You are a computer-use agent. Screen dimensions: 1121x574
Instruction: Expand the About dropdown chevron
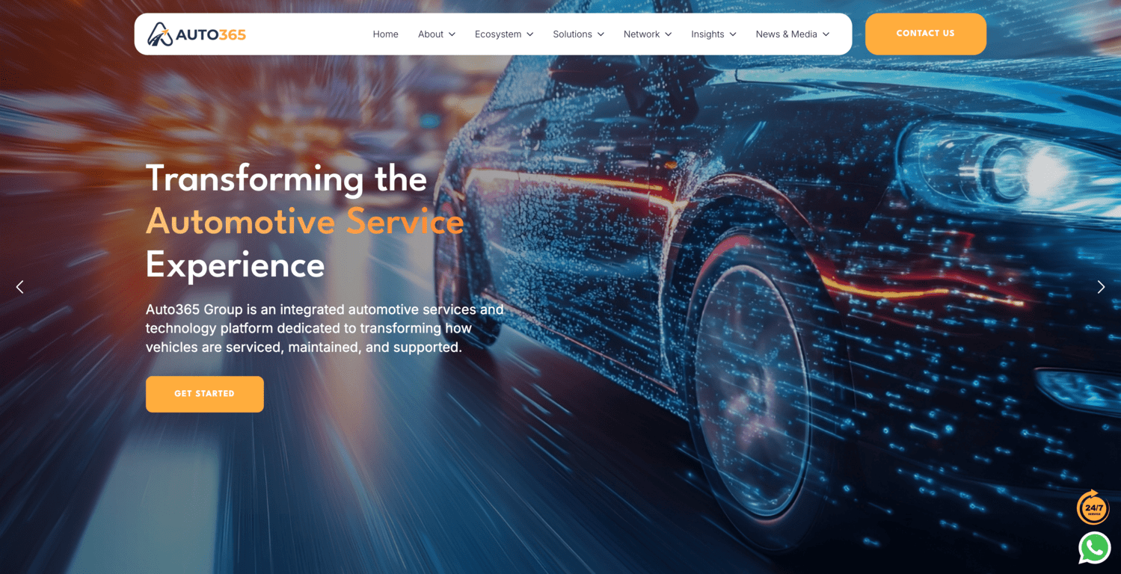pos(452,34)
